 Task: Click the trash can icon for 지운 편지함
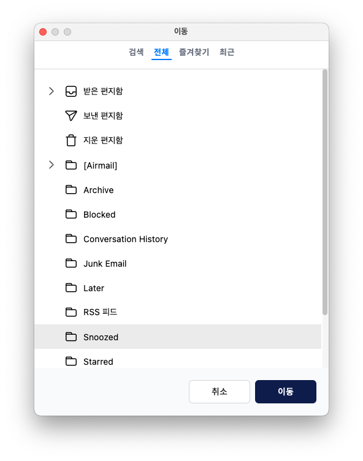click(71, 140)
